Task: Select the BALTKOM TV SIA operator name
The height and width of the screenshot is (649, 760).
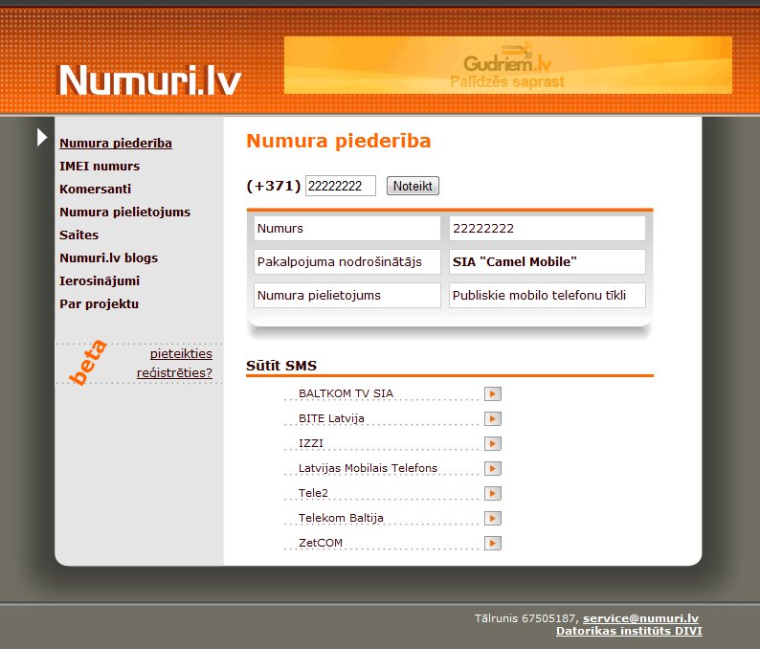Action: pyautogui.click(x=346, y=393)
